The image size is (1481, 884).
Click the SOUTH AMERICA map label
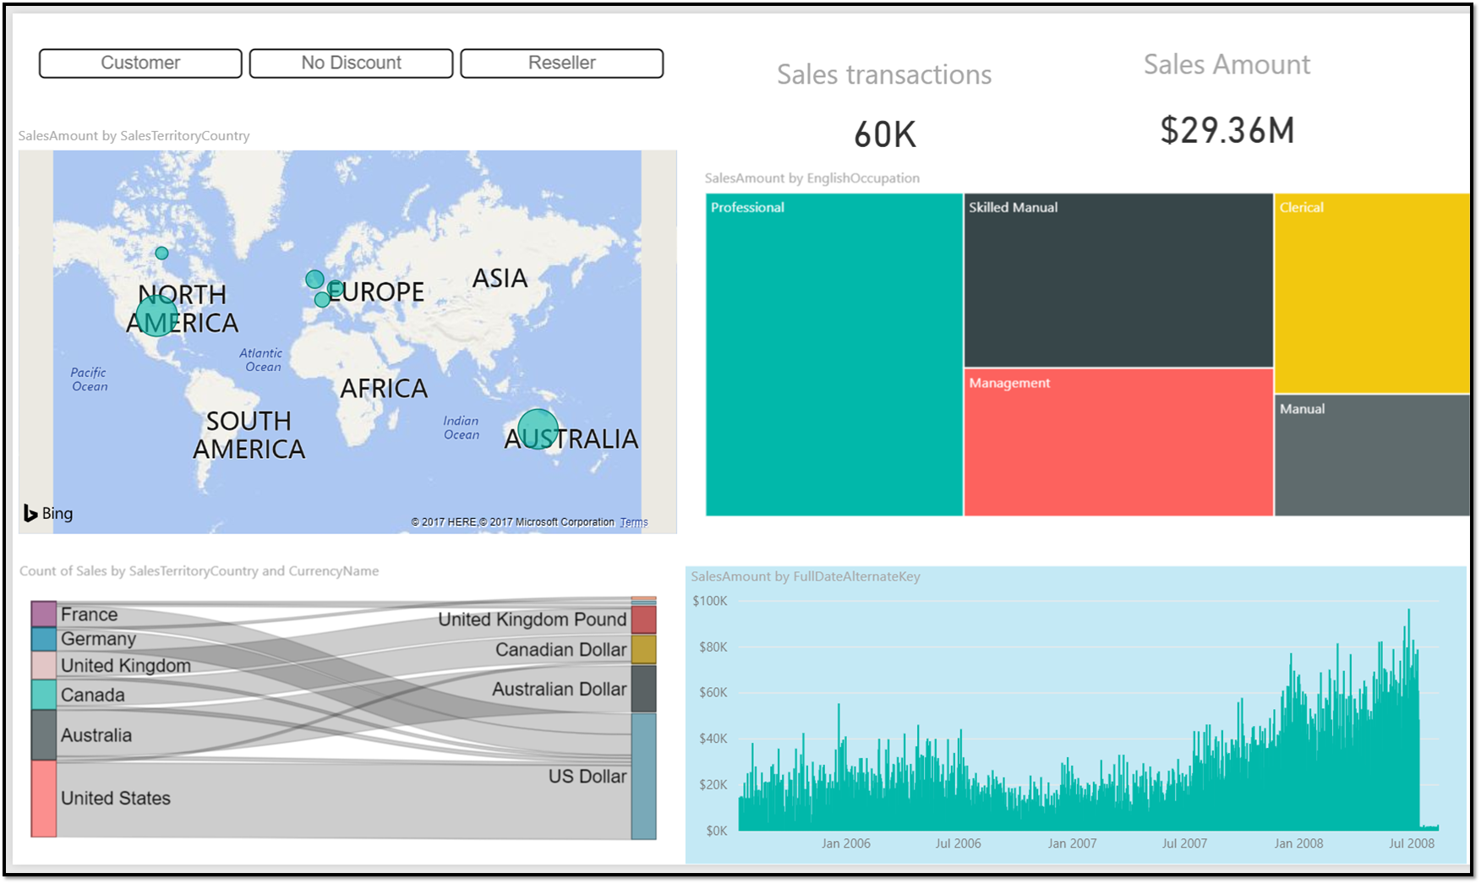tap(249, 434)
